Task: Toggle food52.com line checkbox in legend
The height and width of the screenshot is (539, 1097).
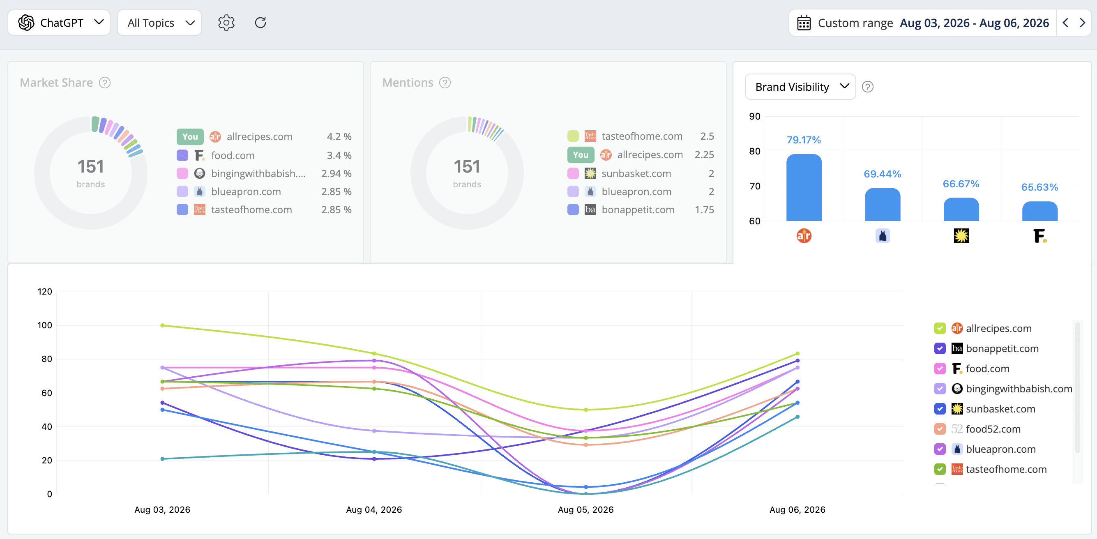Action: 940,429
